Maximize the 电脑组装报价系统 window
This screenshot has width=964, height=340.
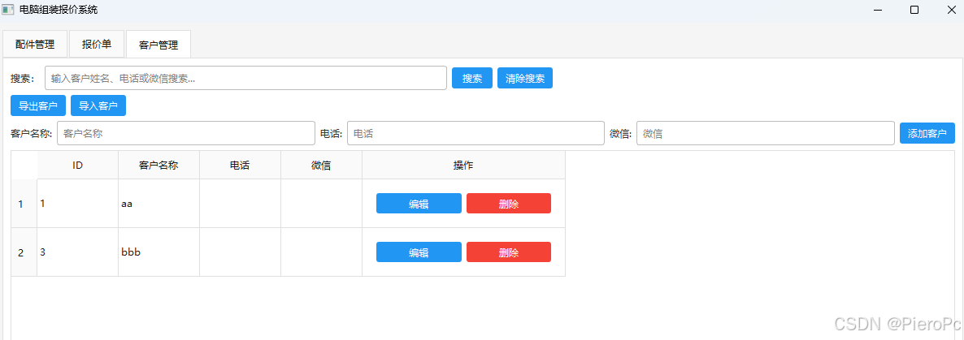pyautogui.click(x=914, y=10)
